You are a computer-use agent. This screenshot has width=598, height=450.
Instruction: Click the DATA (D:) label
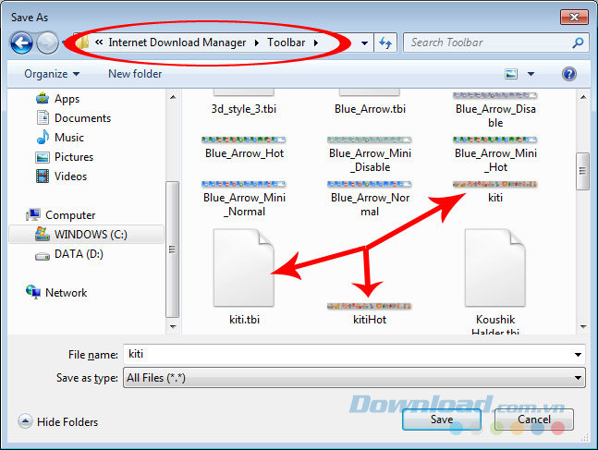(x=79, y=254)
